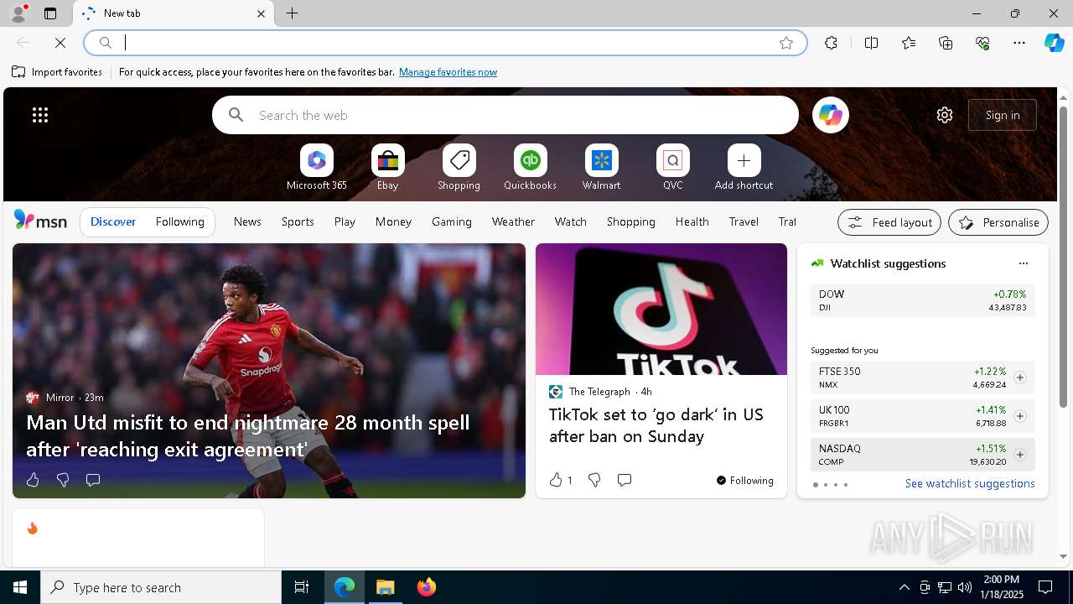Add this page to favorites star
This screenshot has height=604, width=1073.
coord(786,43)
